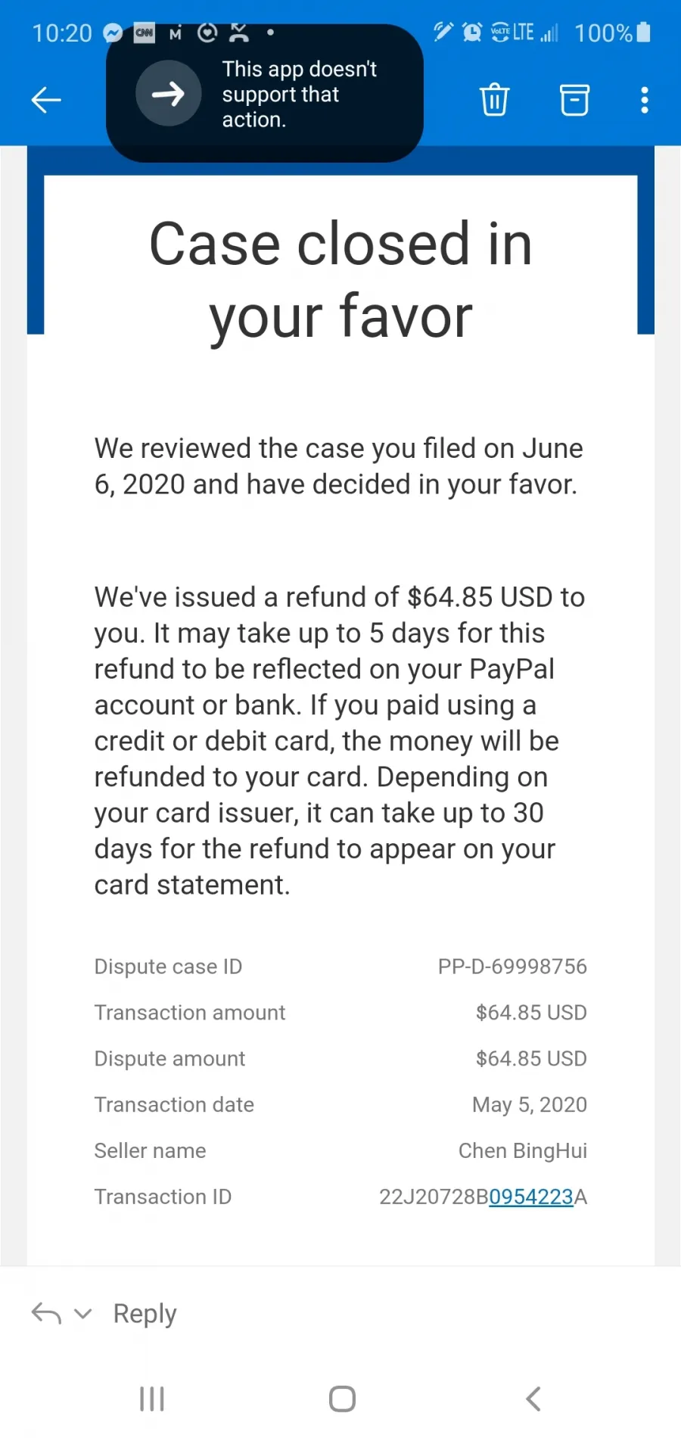This screenshot has height=1438, width=681.
Task: Tap the Messenger notification icon in status bar
Action: click(113, 33)
